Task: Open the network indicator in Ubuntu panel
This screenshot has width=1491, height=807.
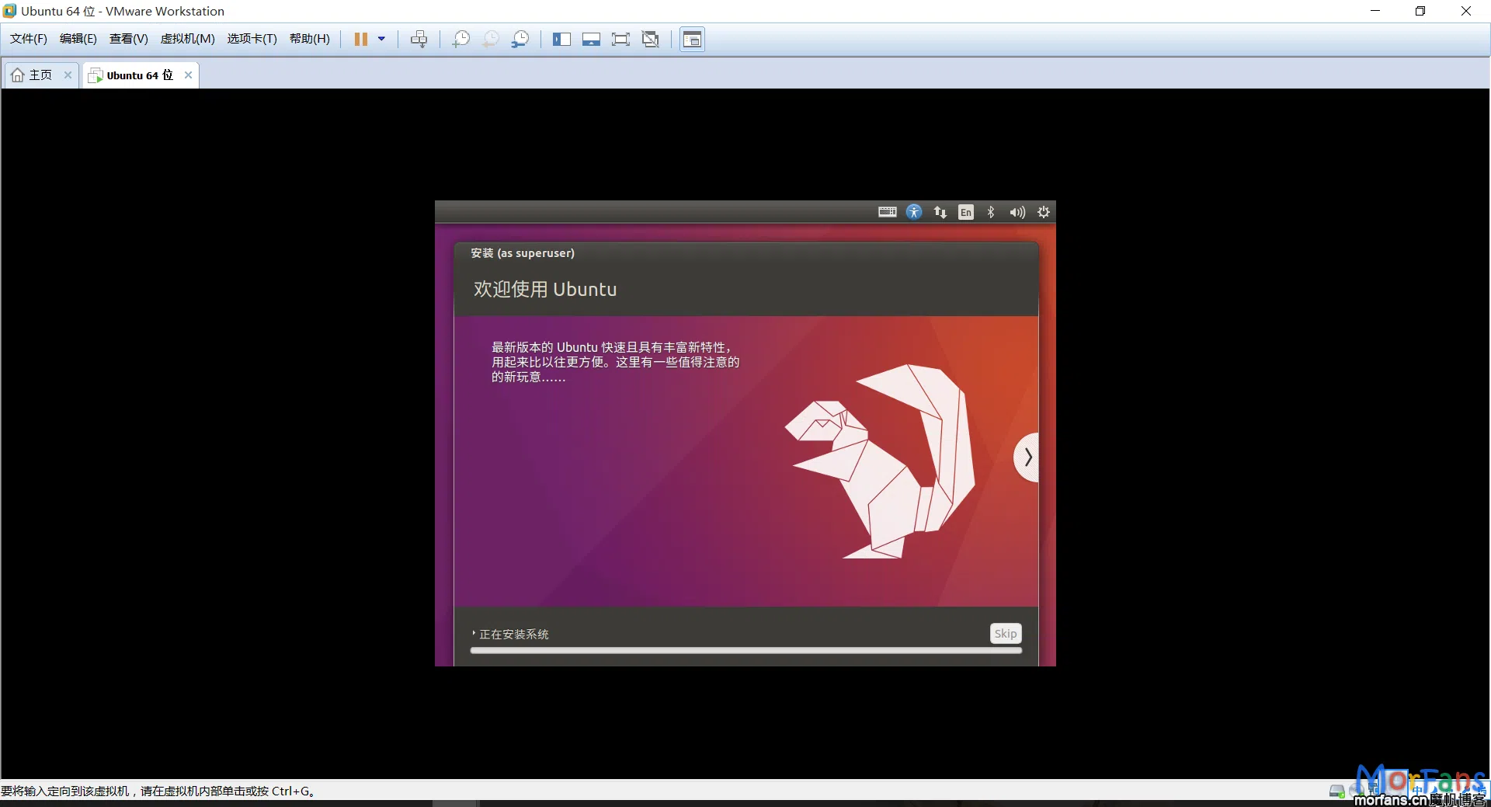Action: [x=940, y=212]
